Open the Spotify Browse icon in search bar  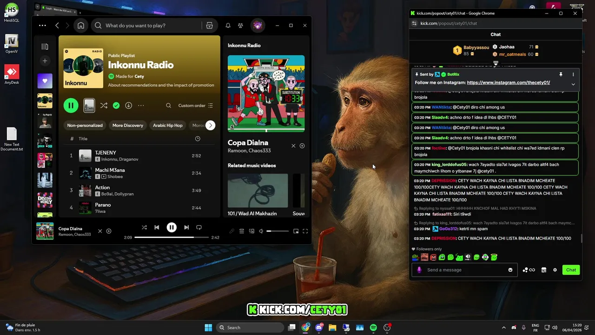209,26
